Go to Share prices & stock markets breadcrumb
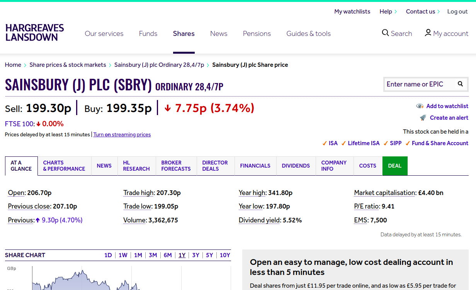The image size is (476, 290). point(68,65)
